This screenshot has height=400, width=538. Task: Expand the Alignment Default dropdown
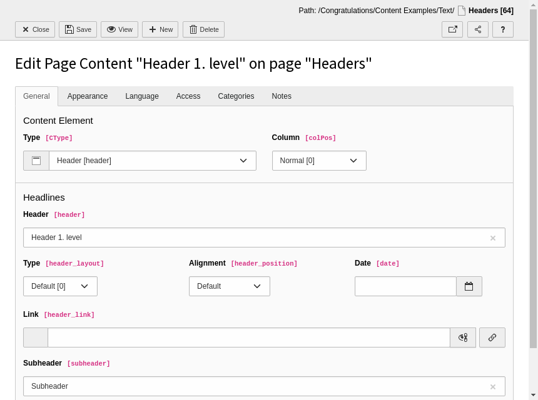point(229,286)
